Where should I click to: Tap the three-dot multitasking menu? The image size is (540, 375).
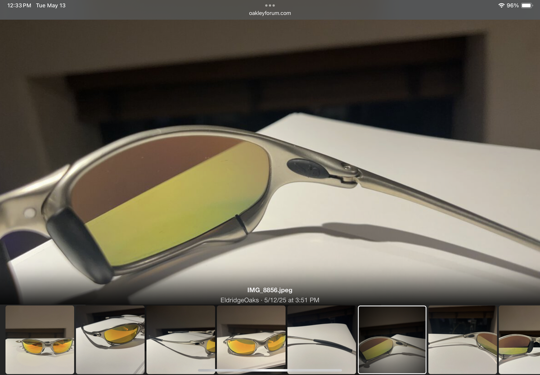pyautogui.click(x=270, y=5)
